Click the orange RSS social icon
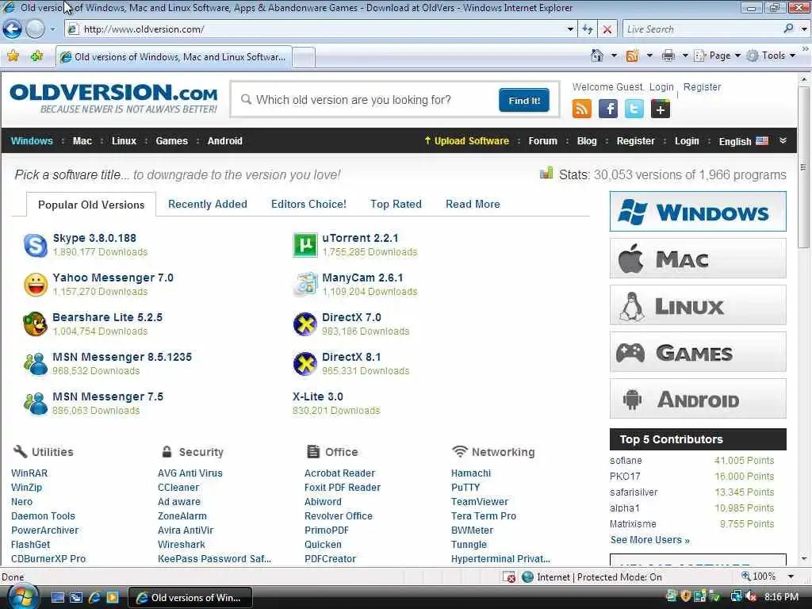Image resolution: width=812 pixels, height=609 pixels. point(581,109)
